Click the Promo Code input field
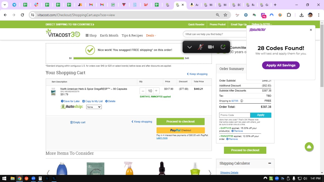This screenshot has width=324, height=182. pyautogui.click(x=235, y=115)
